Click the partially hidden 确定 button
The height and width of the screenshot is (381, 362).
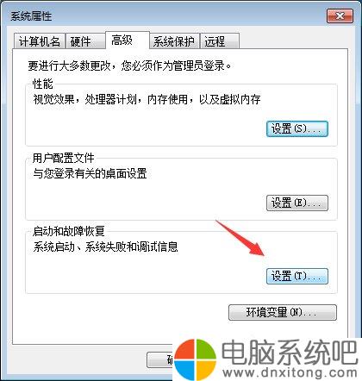coord(160,359)
